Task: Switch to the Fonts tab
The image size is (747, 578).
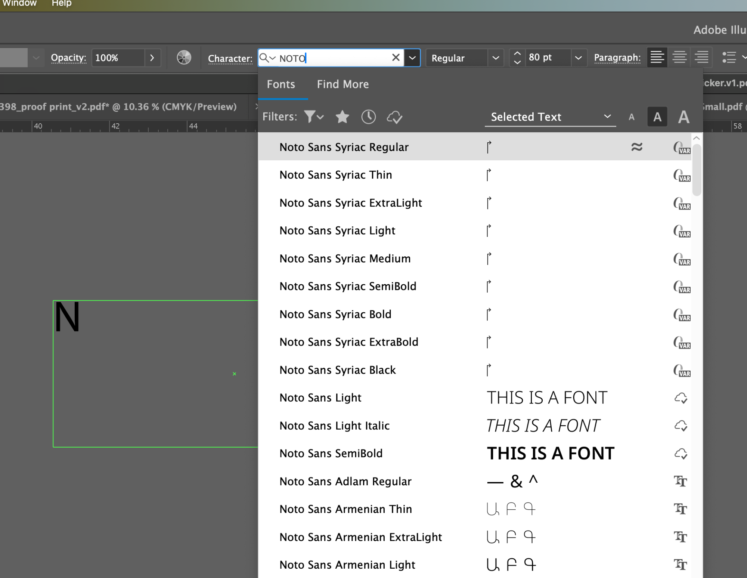Action: pyautogui.click(x=281, y=84)
